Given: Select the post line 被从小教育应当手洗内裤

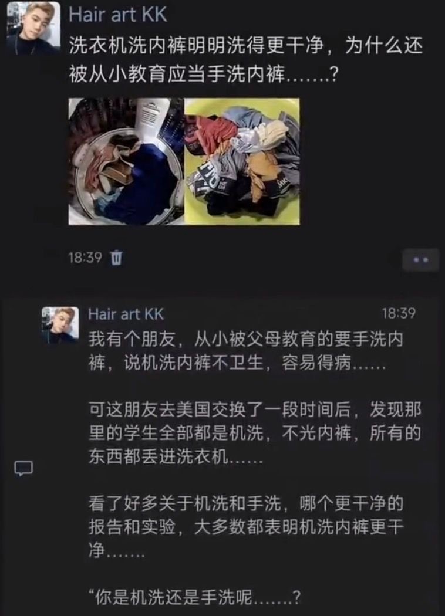Looking at the screenshot, I should click(203, 73).
